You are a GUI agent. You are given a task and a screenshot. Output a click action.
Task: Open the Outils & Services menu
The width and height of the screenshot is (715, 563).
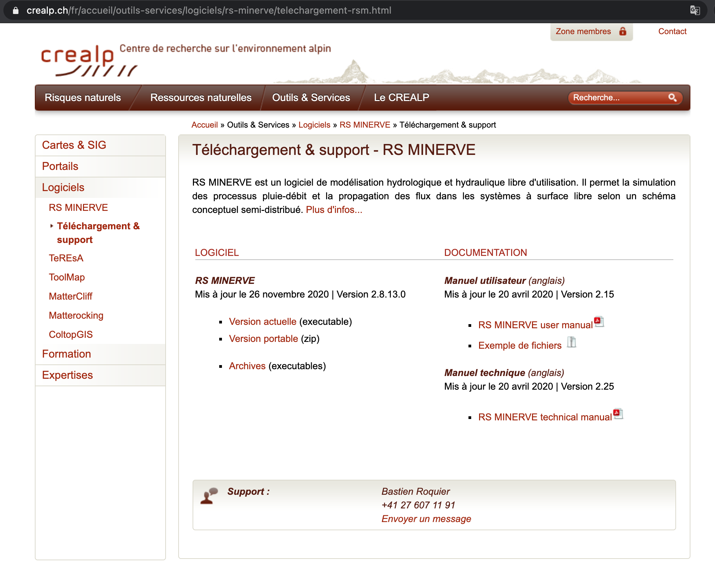(311, 98)
